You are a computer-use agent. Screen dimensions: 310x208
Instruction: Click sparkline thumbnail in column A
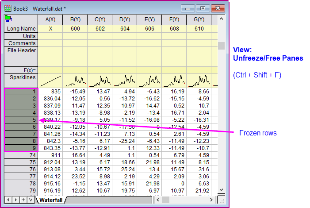50,81
